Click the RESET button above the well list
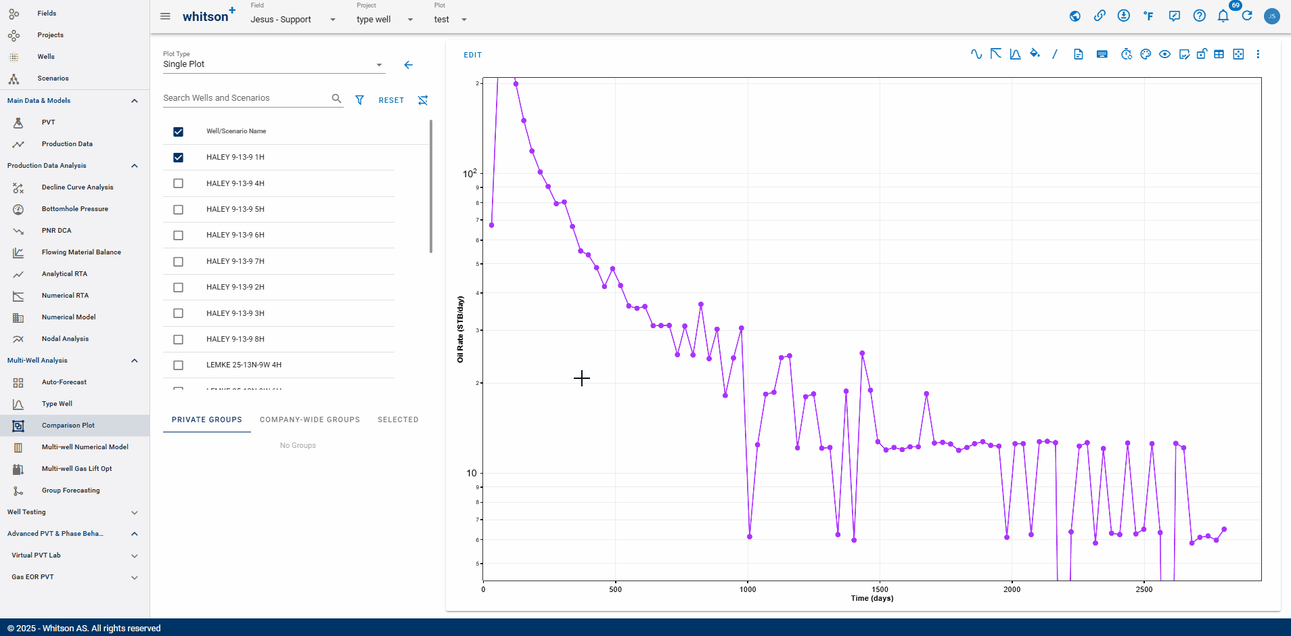This screenshot has height=636, width=1291. point(391,99)
